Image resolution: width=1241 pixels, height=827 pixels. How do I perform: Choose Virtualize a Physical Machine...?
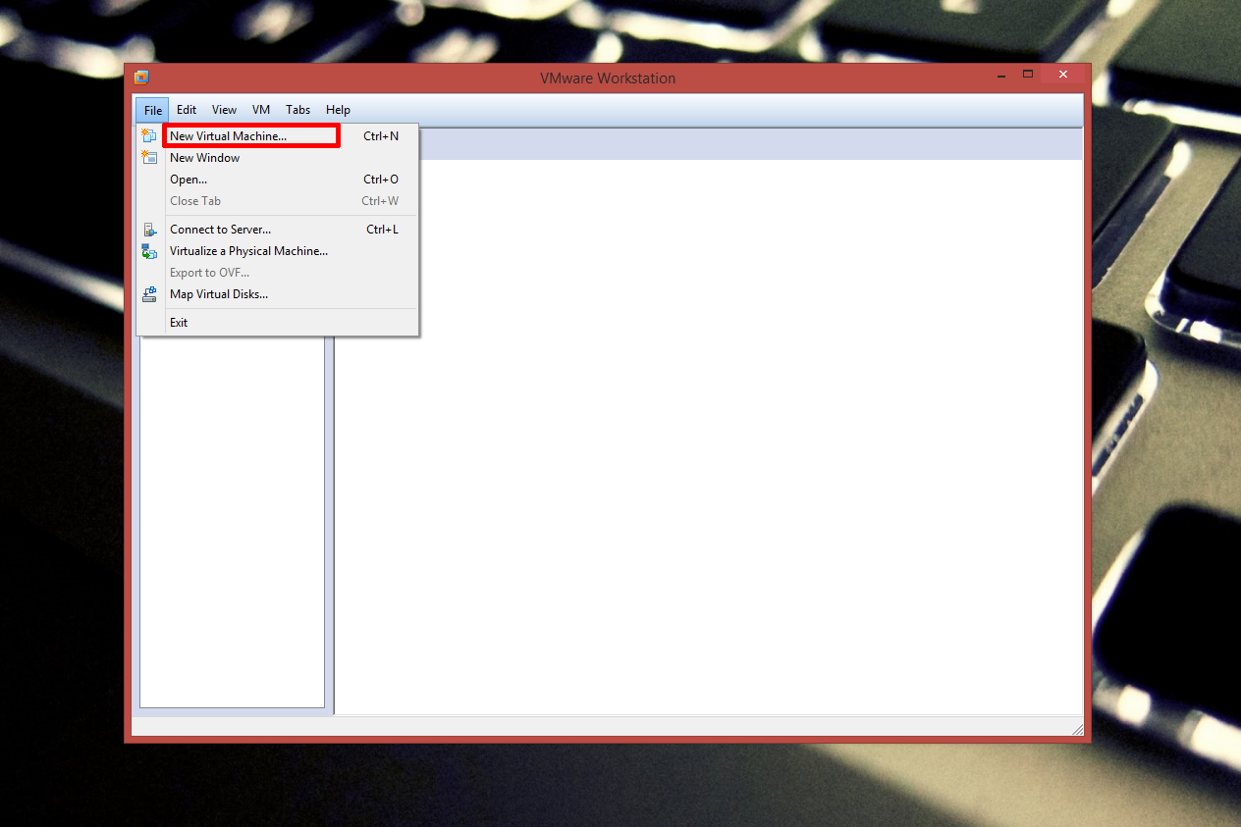[279, 251]
